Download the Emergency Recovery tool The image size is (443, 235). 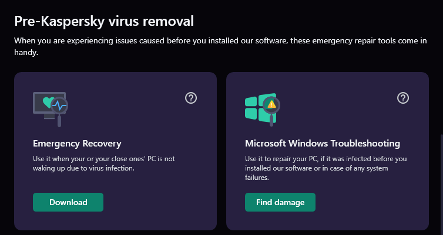click(68, 202)
